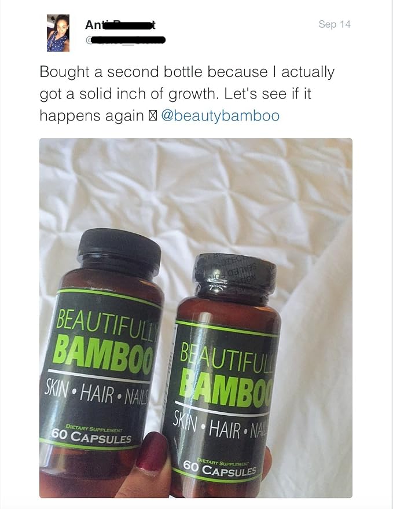Image resolution: width=393 pixels, height=509 pixels.
Task: Click the redacted @ username handle
Action: point(126,41)
